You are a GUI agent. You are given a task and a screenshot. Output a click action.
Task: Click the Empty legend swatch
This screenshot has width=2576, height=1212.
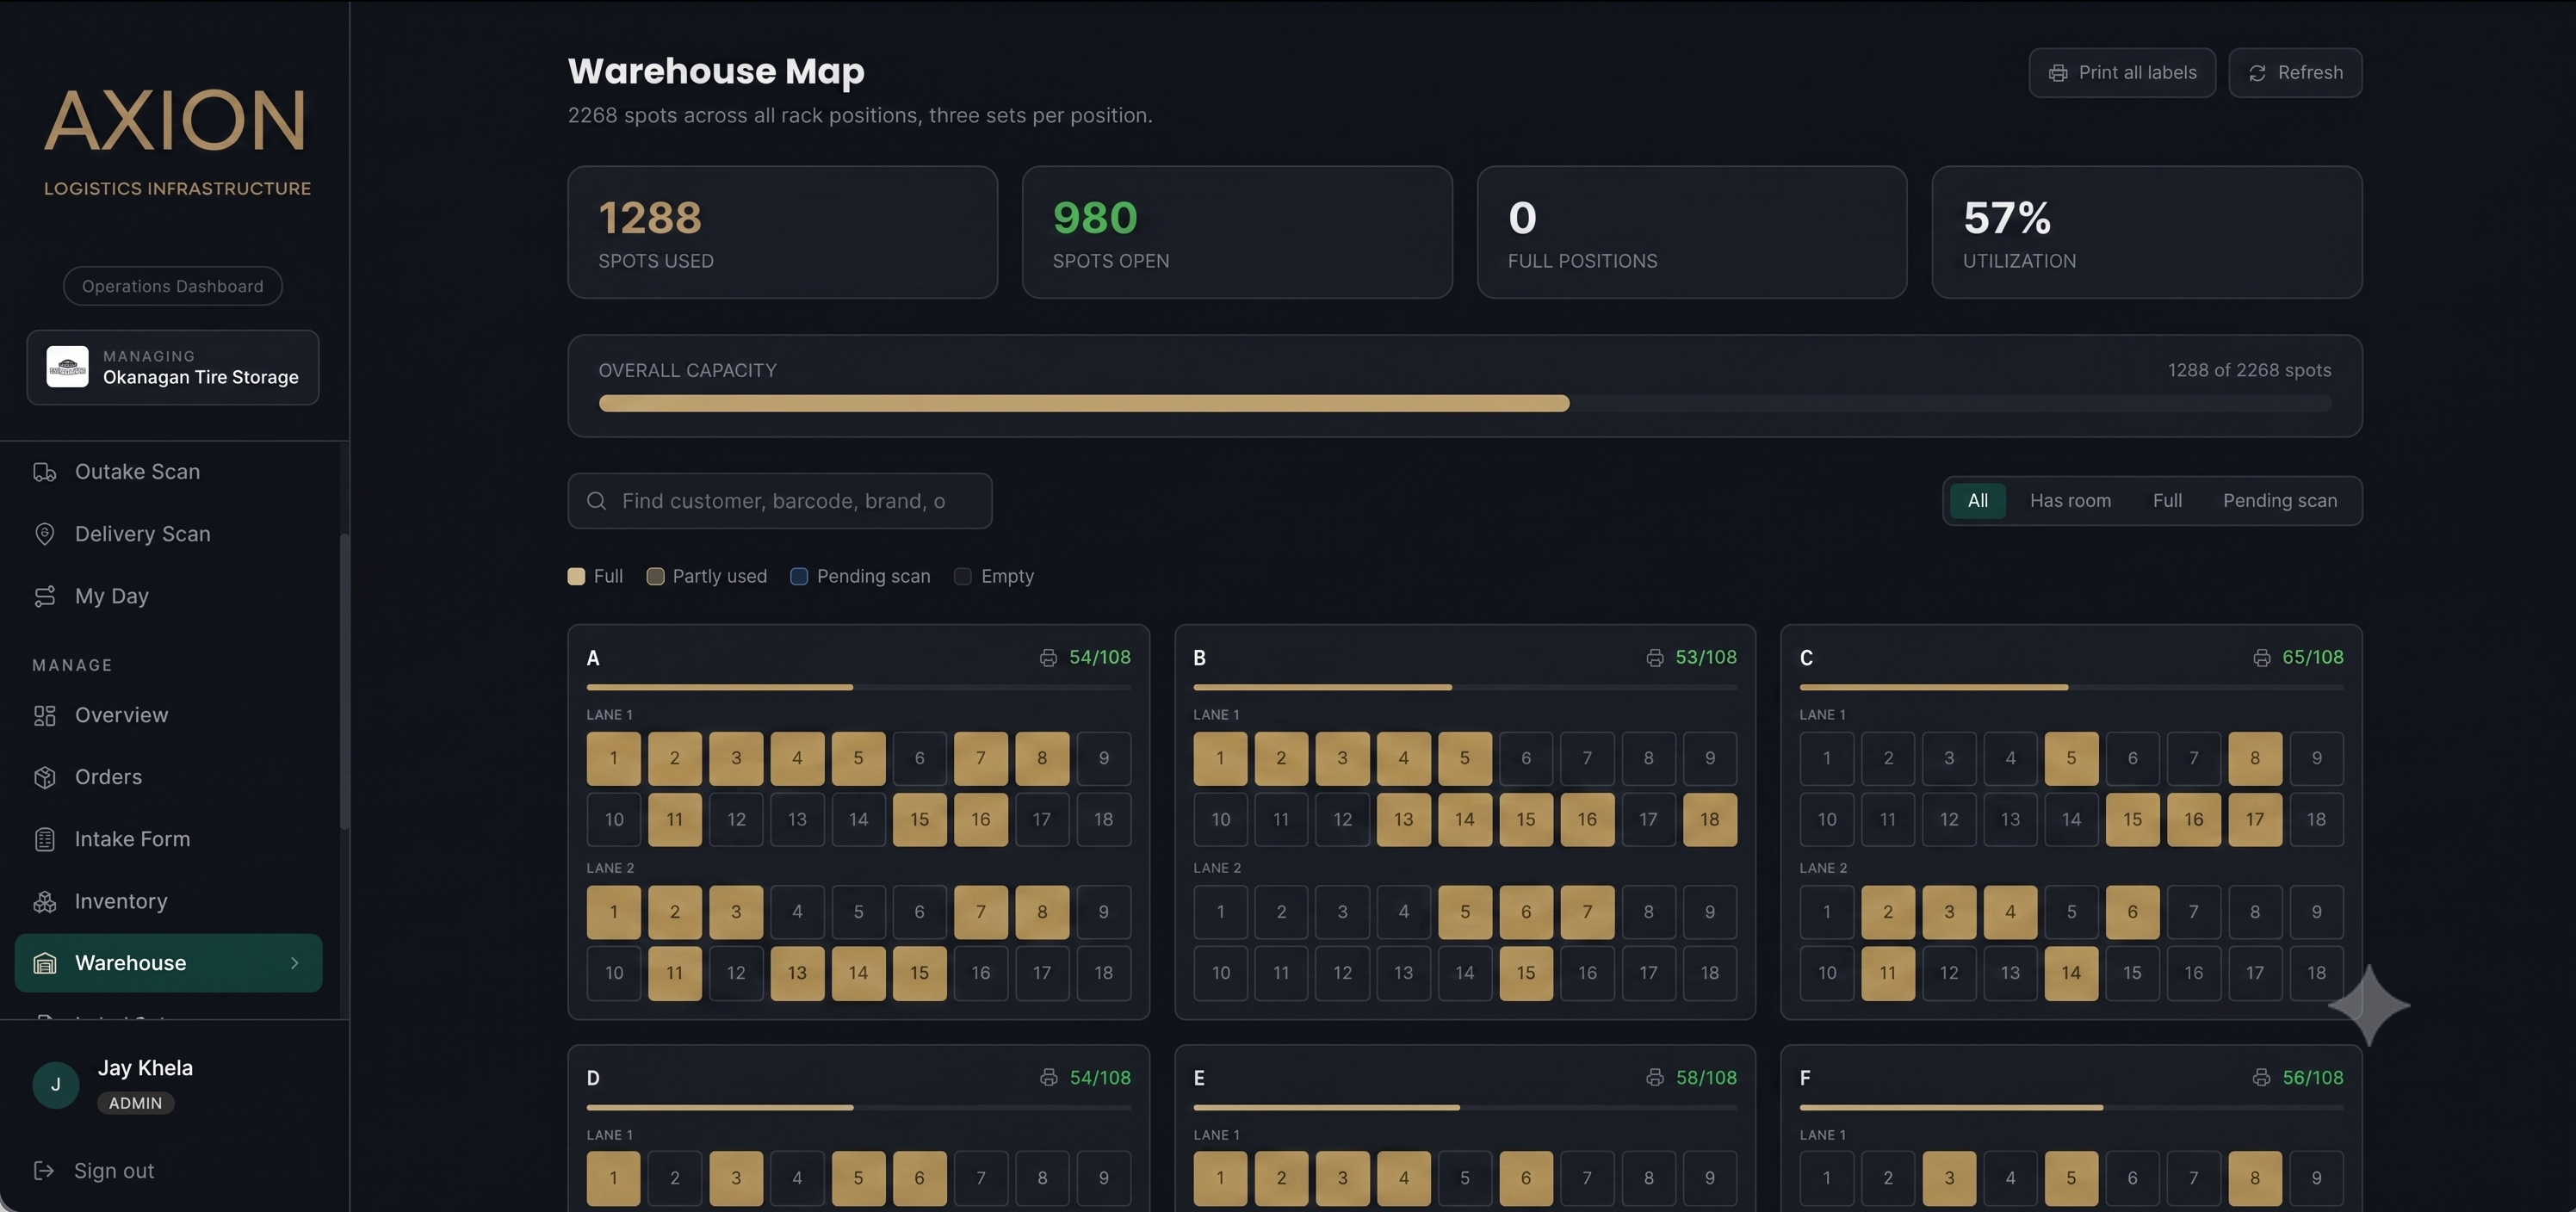(x=963, y=576)
